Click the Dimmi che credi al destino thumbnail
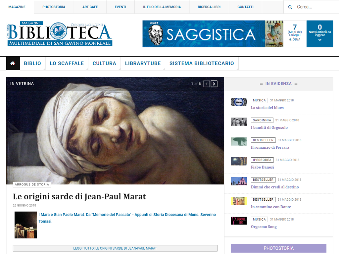This screenshot has height=254, width=339. point(239,181)
